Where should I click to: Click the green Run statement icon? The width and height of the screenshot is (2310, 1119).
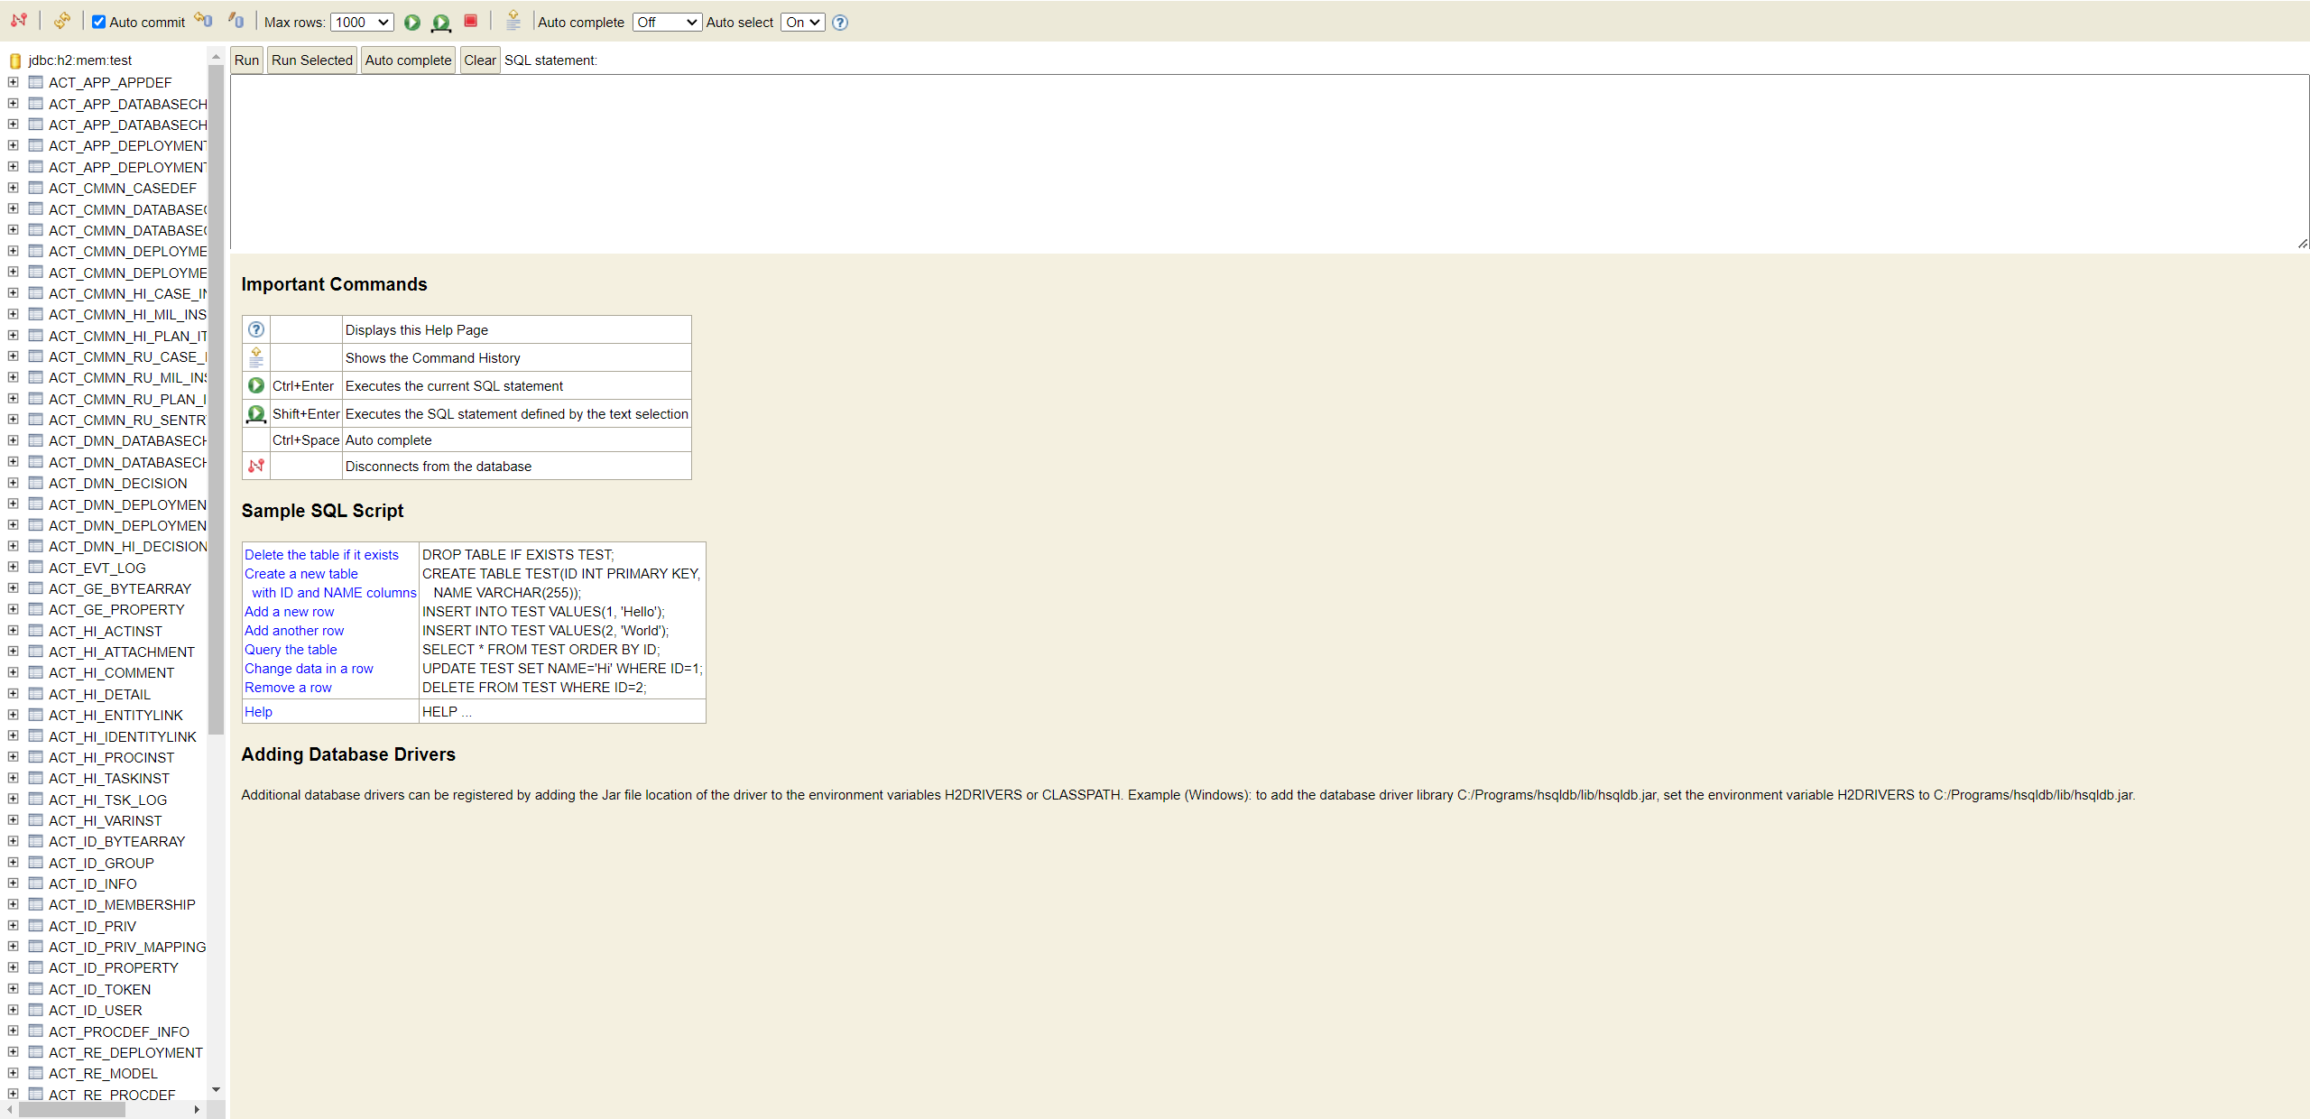[x=412, y=22]
